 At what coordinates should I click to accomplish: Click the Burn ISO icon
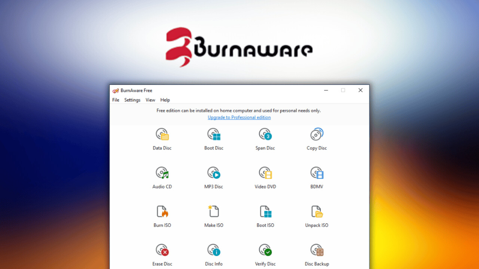162,212
